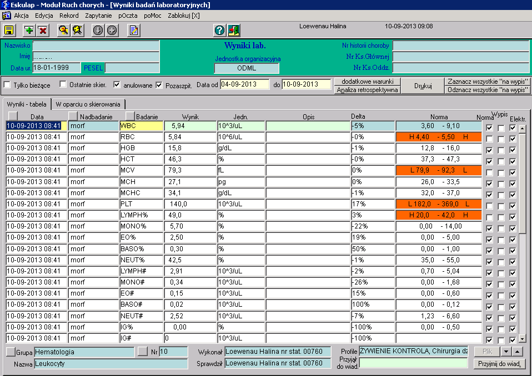
Task: Click the Wynik cell 2,52 for NEUT#
Action: coord(190,316)
